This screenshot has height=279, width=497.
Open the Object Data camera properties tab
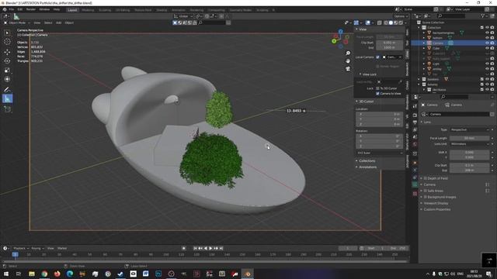[415, 184]
